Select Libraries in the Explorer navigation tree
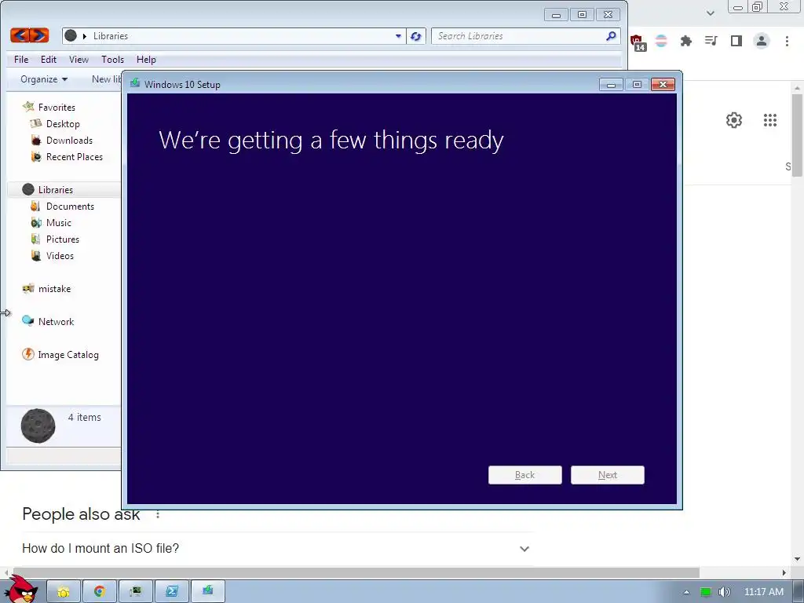 click(56, 190)
